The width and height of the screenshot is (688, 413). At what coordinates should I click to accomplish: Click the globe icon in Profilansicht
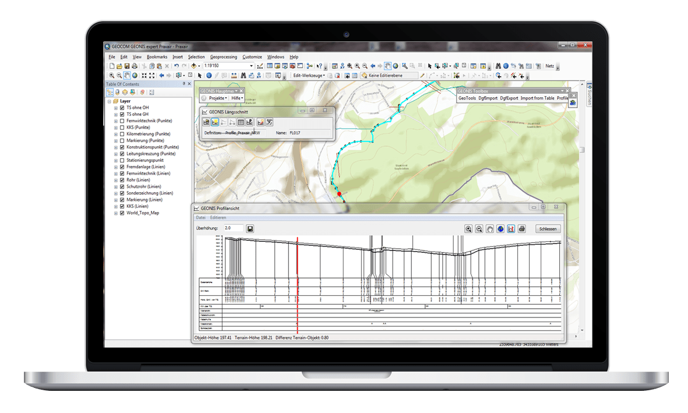click(500, 229)
